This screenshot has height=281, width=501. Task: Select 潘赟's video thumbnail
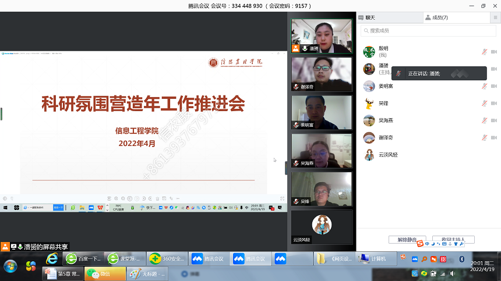tap(322, 35)
